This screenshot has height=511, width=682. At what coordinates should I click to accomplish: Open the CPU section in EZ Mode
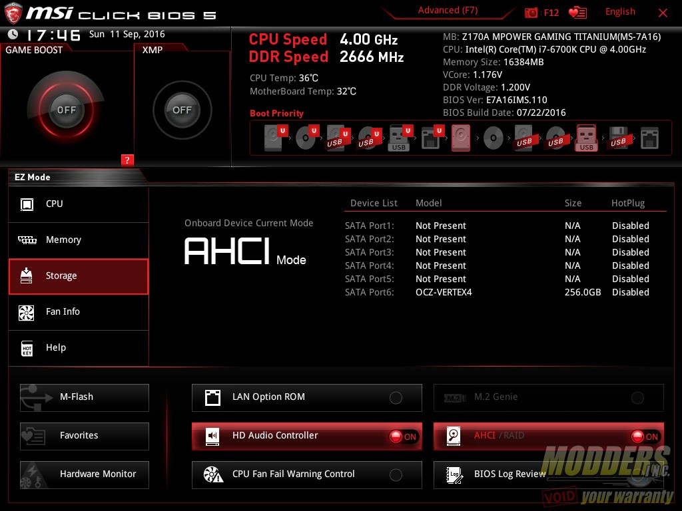coord(79,204)
